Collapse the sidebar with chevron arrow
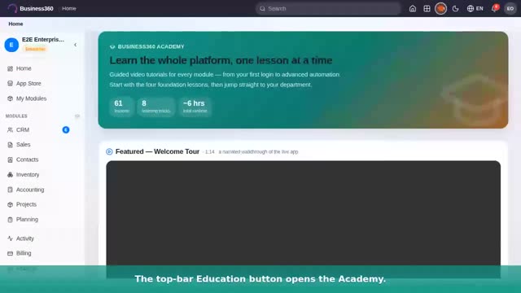 76,45
